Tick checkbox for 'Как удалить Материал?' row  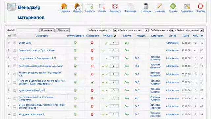point(15,114)
